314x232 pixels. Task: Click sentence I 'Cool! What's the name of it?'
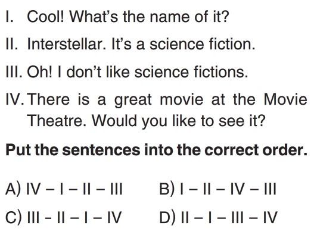[128, 17]
